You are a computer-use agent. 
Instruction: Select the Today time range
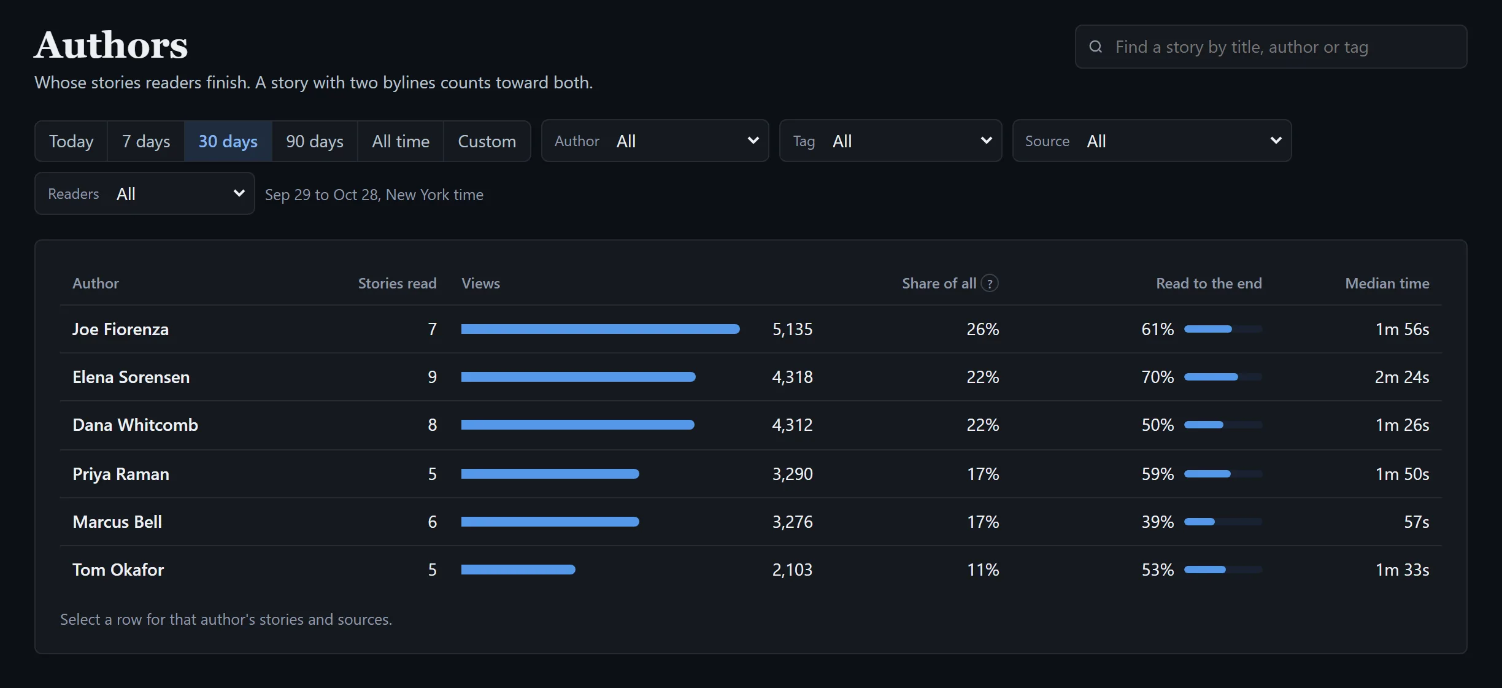tap(71, 141)
